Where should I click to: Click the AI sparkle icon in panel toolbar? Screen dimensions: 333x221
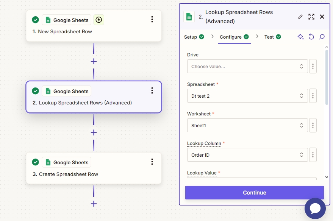(300, 37)
